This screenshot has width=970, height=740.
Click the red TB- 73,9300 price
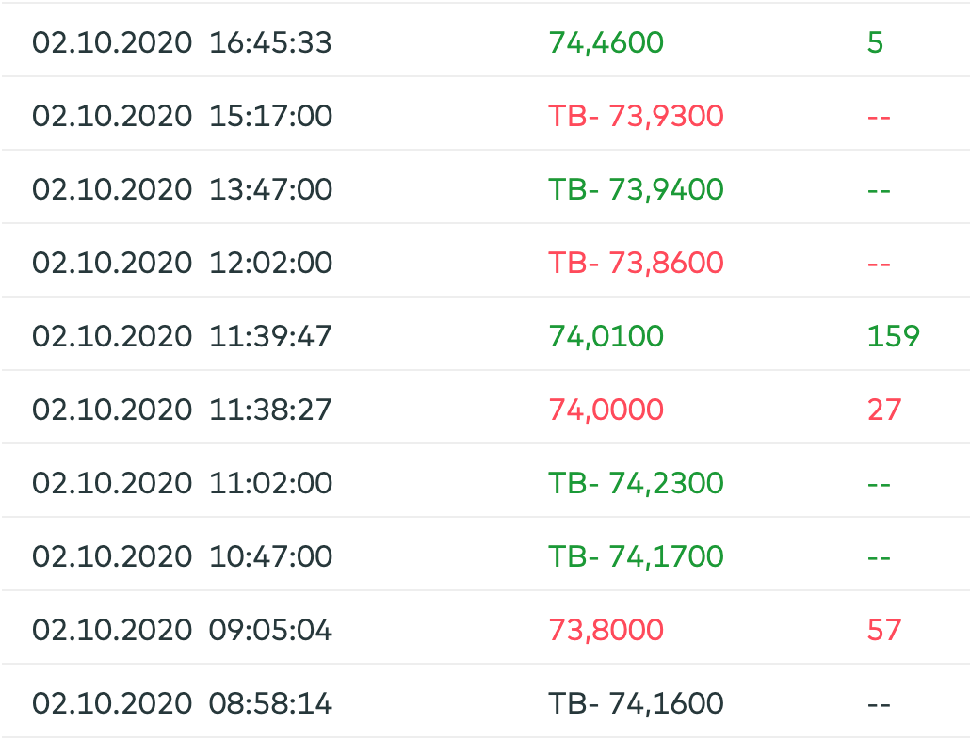[x=636, y=116]
